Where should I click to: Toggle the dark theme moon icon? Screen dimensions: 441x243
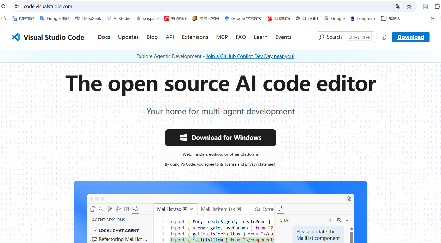tap(384, 37)
